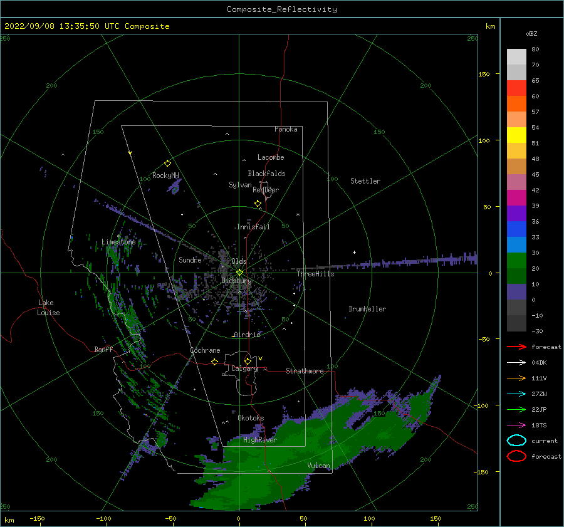This screenshot has height=527, width=564.
Task: Click the Stettler city label
Action: pyautogui.click(x=365, y=181)
